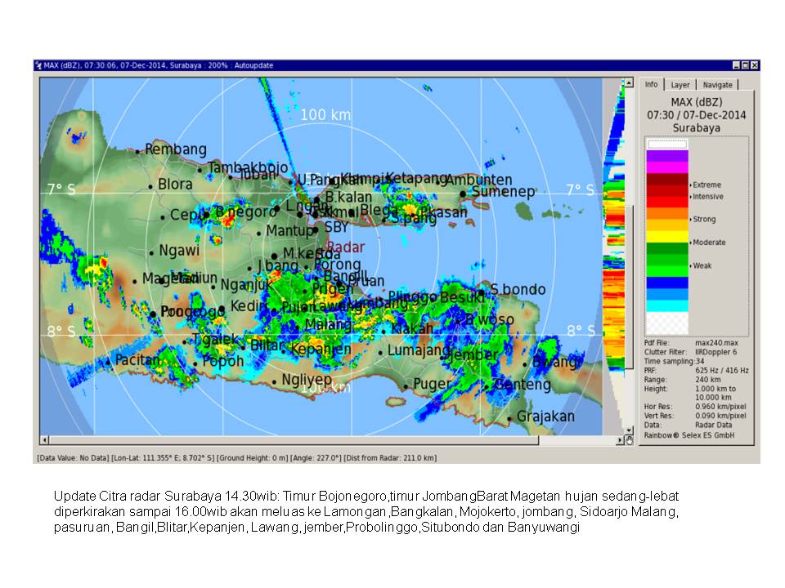Click the IIRDoppler 6 clutter filter value
The width and height of the screenshot is (785, 588).
click(716, 352)
